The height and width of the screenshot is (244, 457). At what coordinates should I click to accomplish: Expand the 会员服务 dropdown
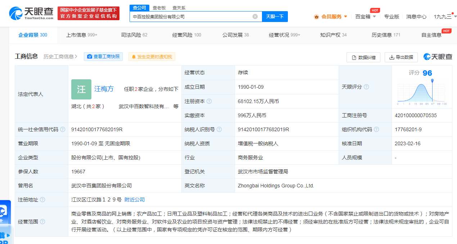click(x=331, y=17)
